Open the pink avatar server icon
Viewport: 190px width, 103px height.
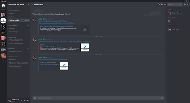pyautogui.click(x=3, y=38)
